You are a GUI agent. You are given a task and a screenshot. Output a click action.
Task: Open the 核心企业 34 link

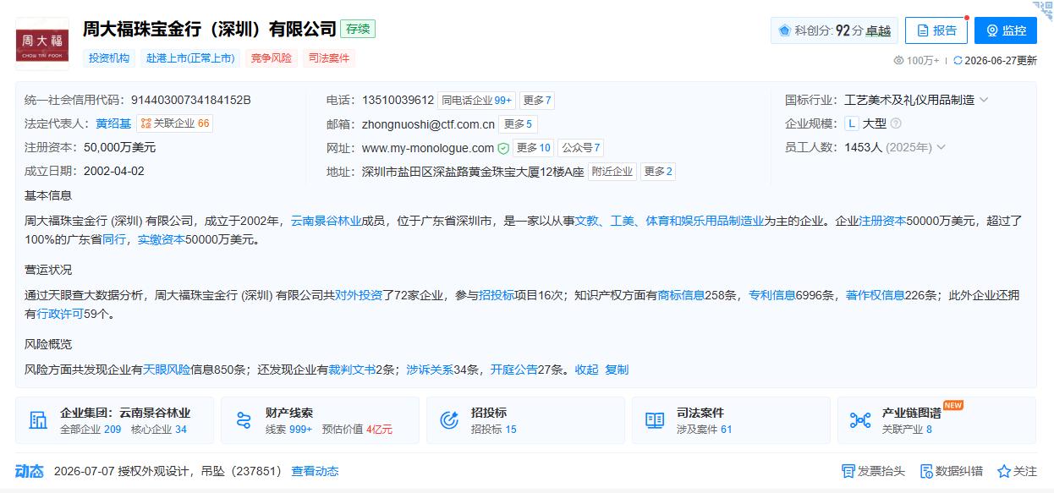(x=158, y=430)
